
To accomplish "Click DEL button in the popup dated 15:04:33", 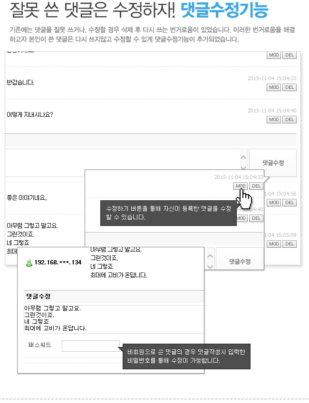I will [x=256, y=186].
